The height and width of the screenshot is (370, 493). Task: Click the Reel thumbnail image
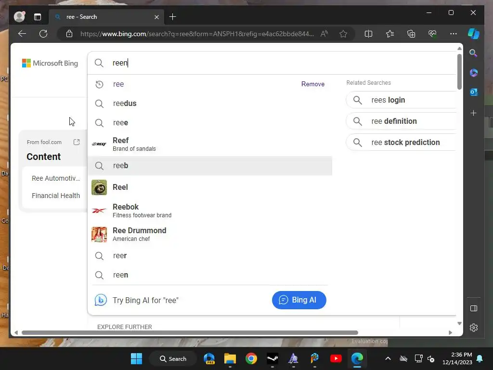tap(99, 187)
